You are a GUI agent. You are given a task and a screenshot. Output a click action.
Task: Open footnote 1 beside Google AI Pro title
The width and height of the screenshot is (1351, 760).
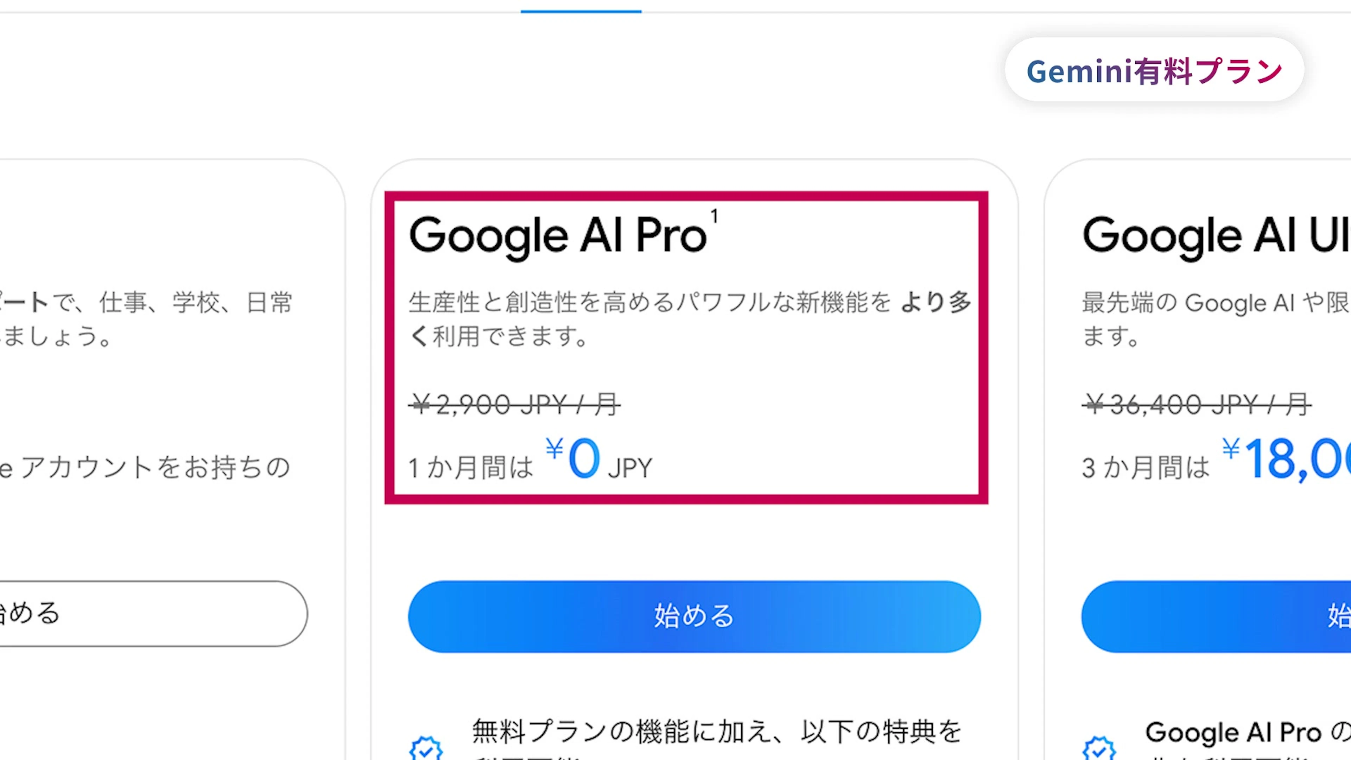714,216
